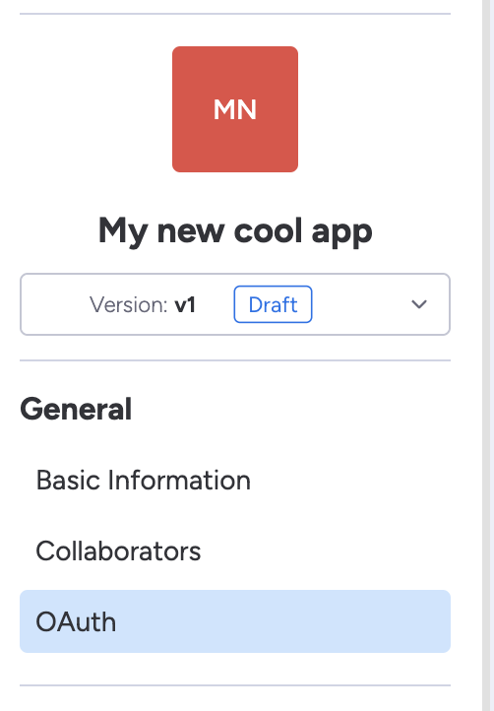This screenshot has height=711, width=494.
Task: Open Basic Information settings
Action: tap(235, 481)
